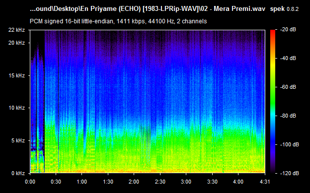Click the -20 dB legend label
310x193 pixels.
point(288,29)
